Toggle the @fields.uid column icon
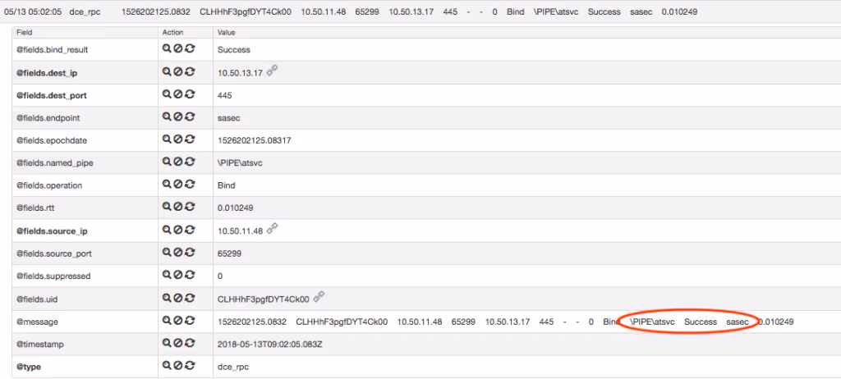This screenshot has height=379, width=841. (190, 298)
